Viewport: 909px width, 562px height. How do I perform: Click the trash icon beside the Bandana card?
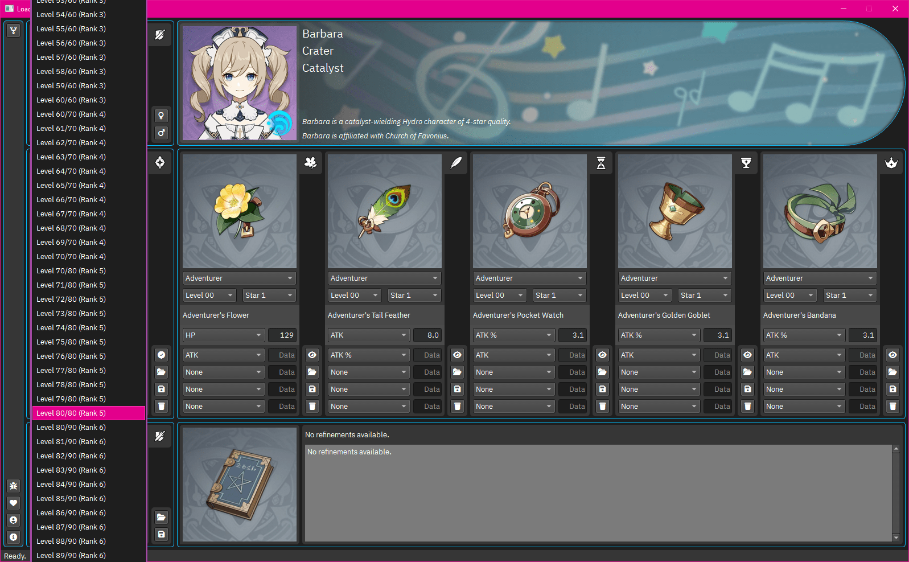coord(748,406)
